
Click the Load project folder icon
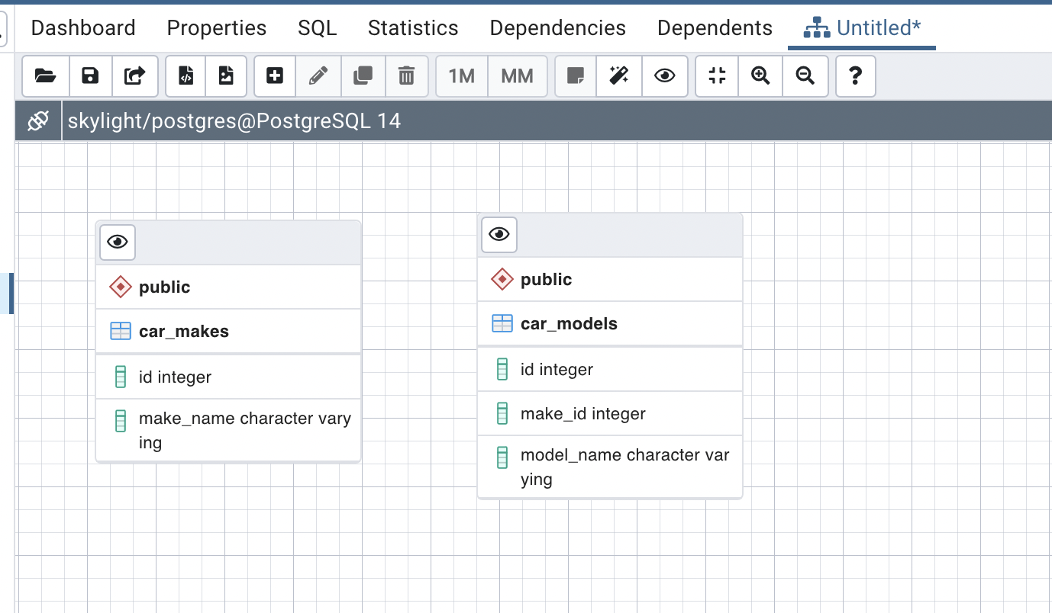(46, 76)
